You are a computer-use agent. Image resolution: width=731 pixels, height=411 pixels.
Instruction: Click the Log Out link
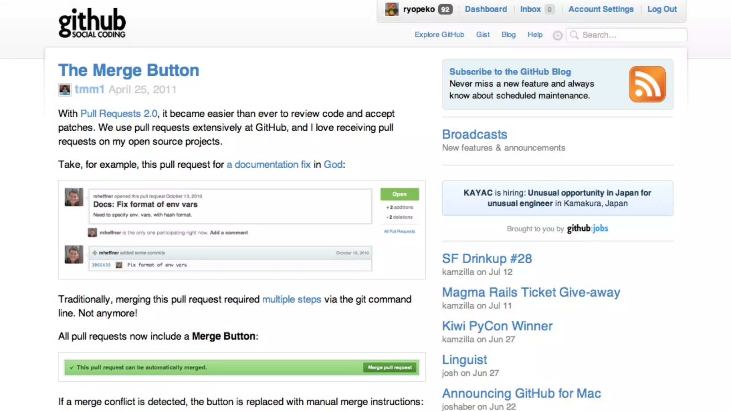point(662,9)
